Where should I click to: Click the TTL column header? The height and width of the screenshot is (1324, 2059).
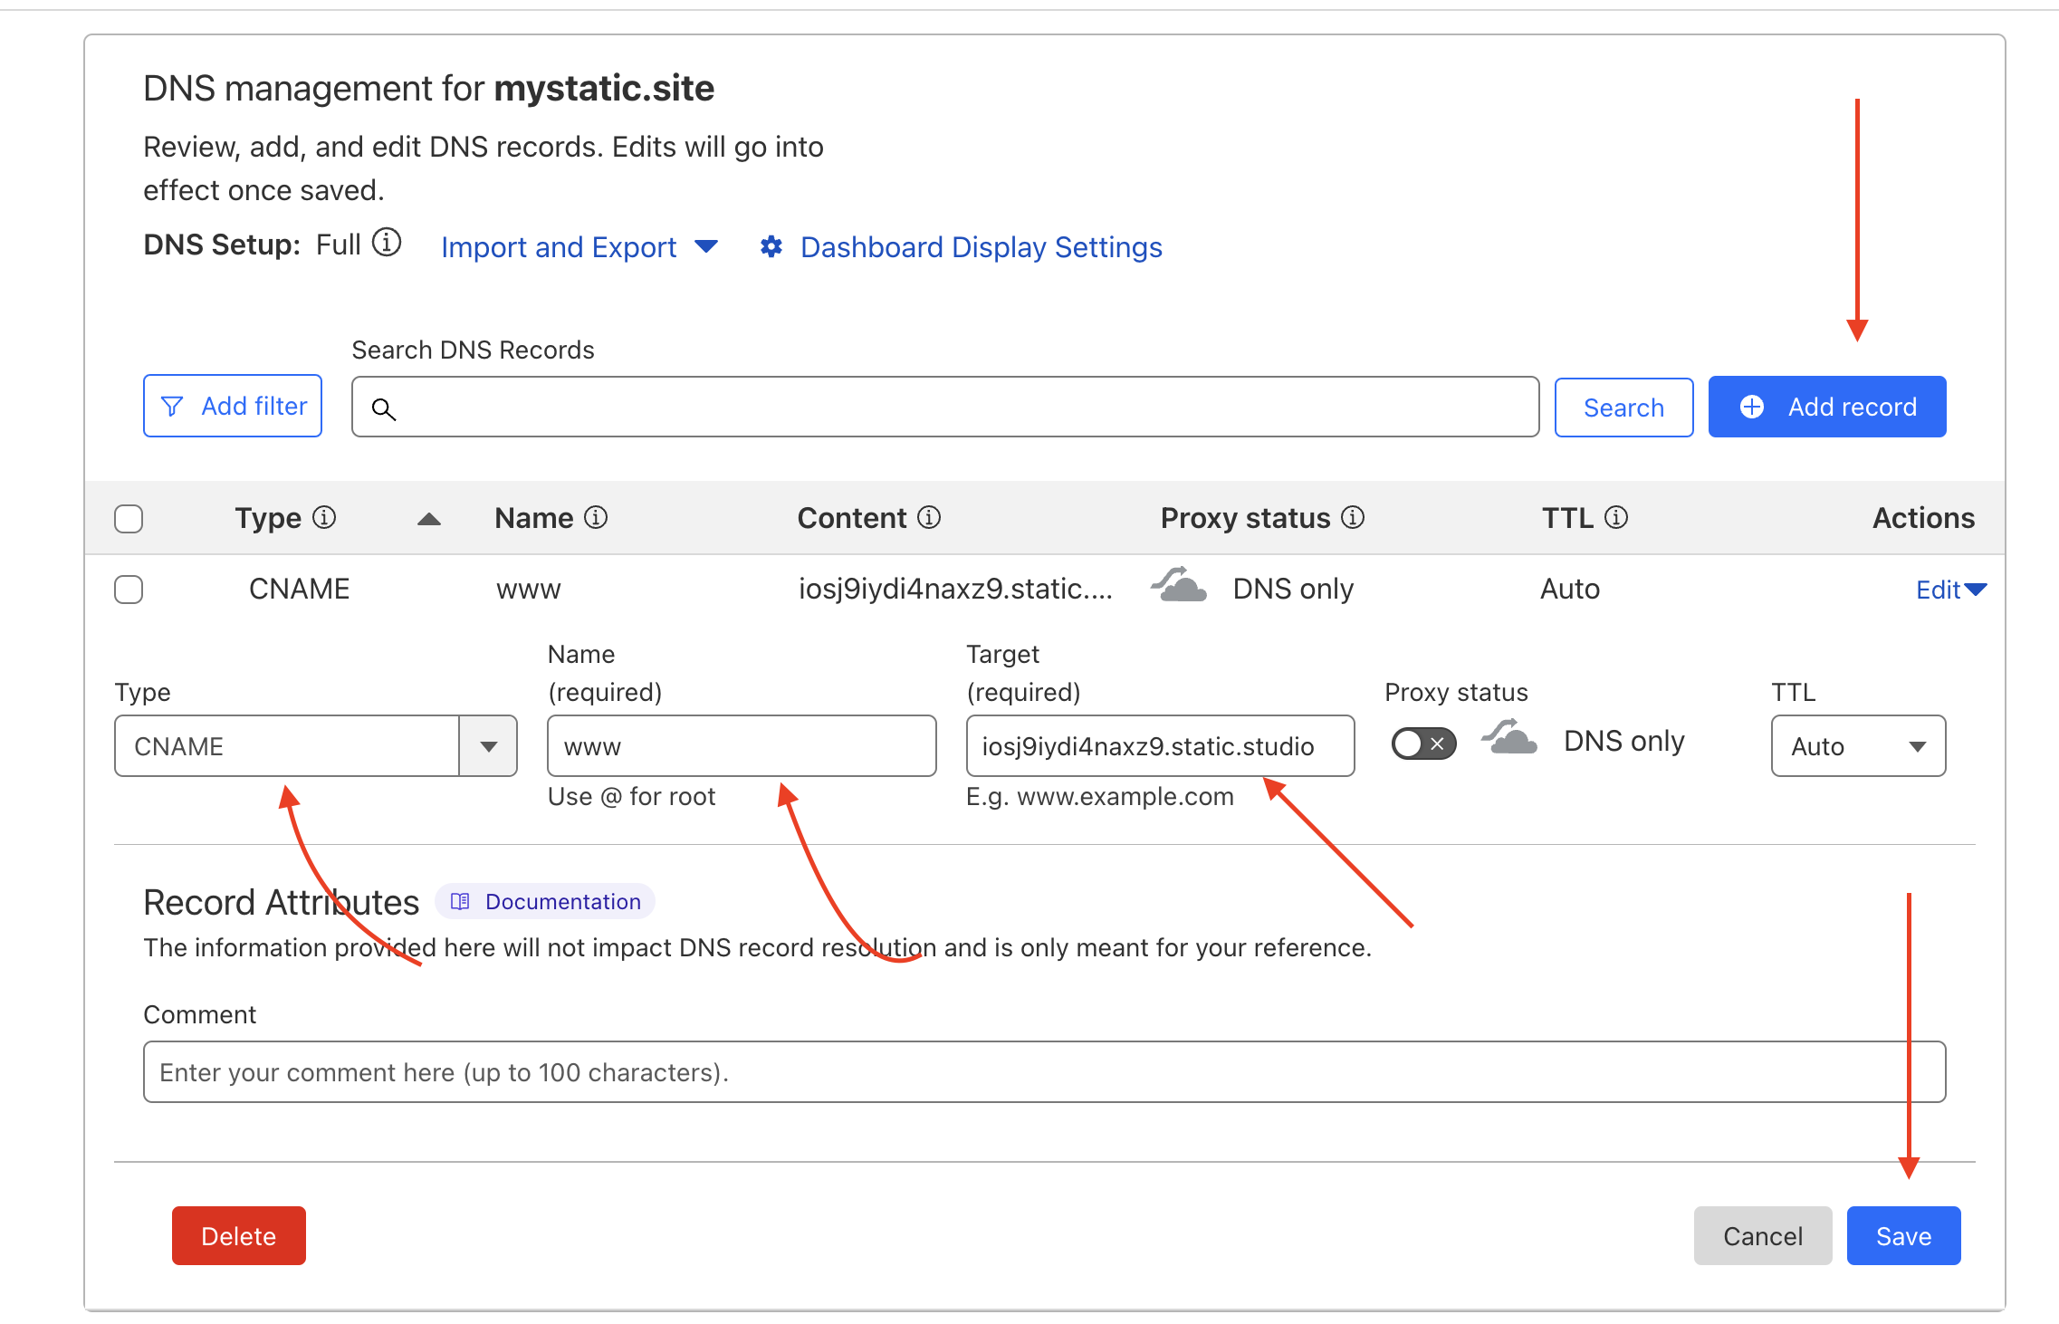tap(1567, 518)
